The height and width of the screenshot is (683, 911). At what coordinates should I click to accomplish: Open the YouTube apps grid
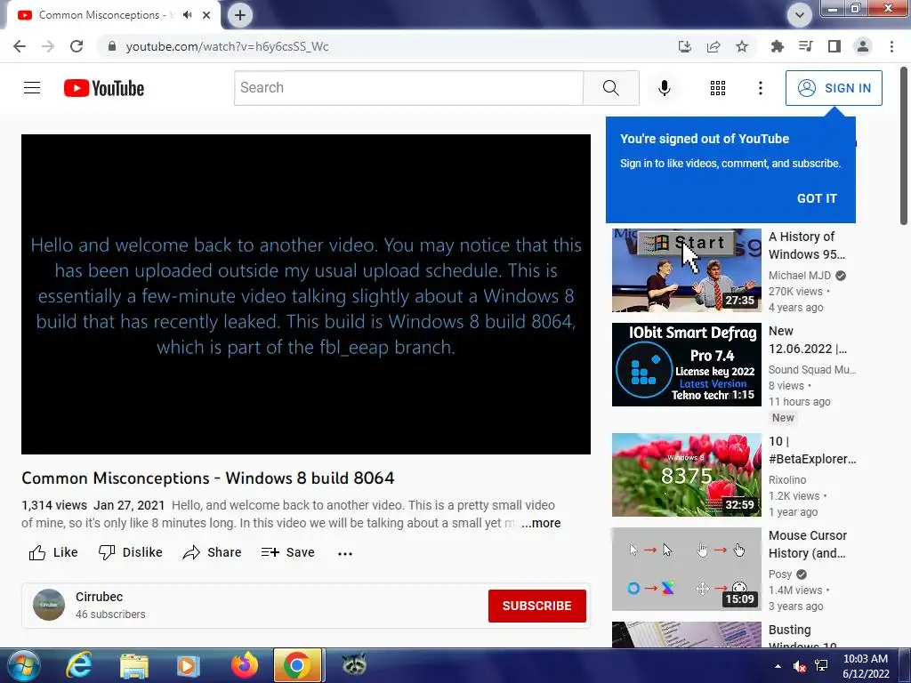pyautogui.click(x=718, y=88)
